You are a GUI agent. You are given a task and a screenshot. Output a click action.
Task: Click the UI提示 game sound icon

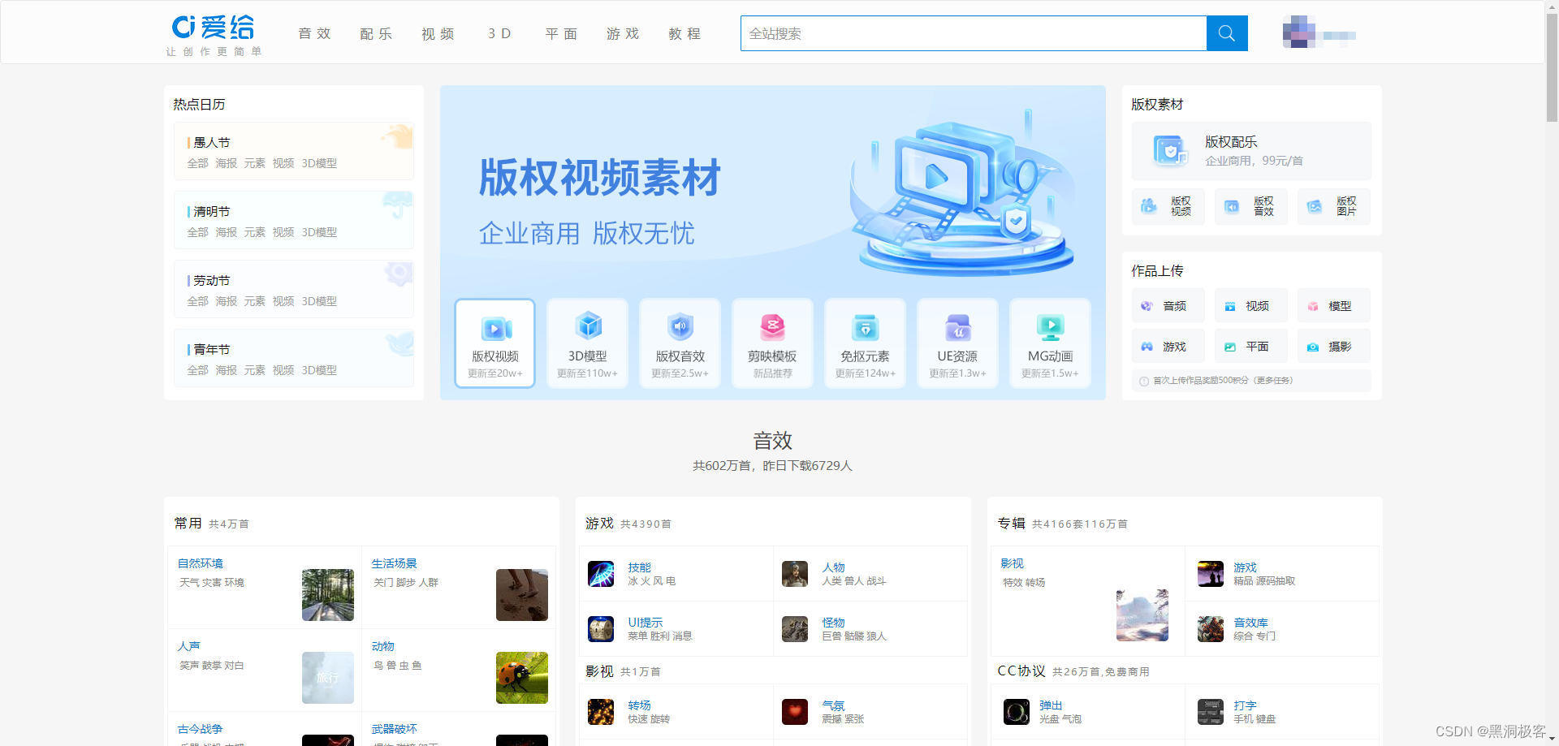[601, 629]
